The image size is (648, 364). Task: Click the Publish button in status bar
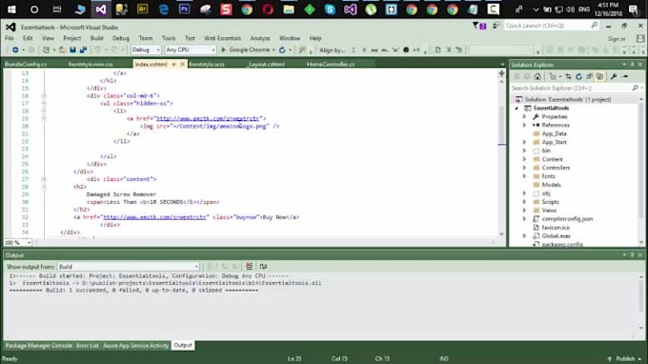point(625,358)
